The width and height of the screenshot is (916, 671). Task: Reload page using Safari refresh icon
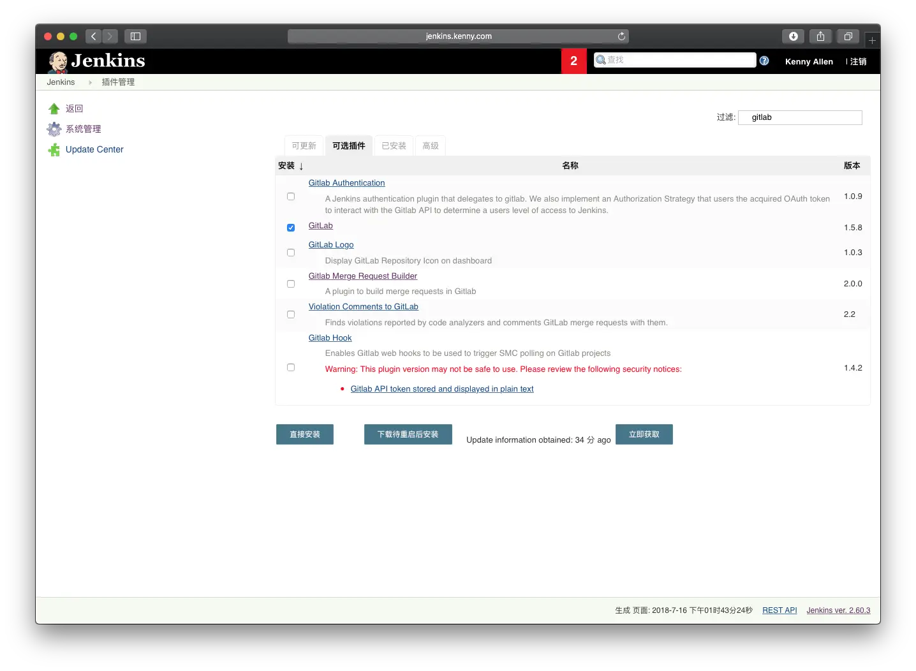click(621, 36)
